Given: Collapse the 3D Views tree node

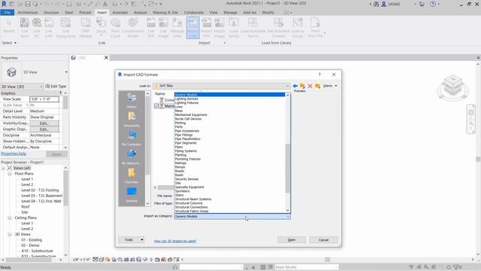Looking at the screenshot, I should point(10,234).
